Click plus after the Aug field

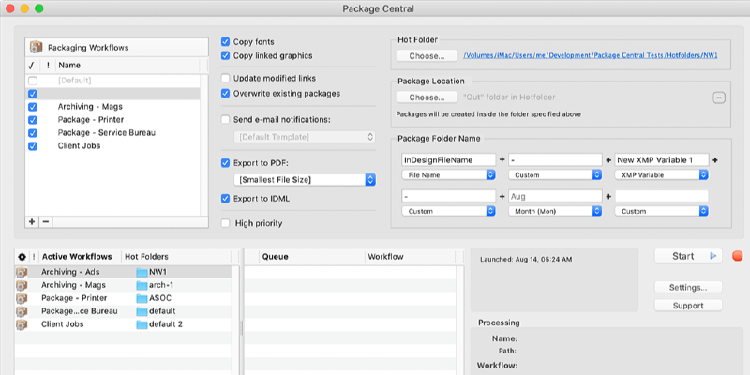point(608,196)
